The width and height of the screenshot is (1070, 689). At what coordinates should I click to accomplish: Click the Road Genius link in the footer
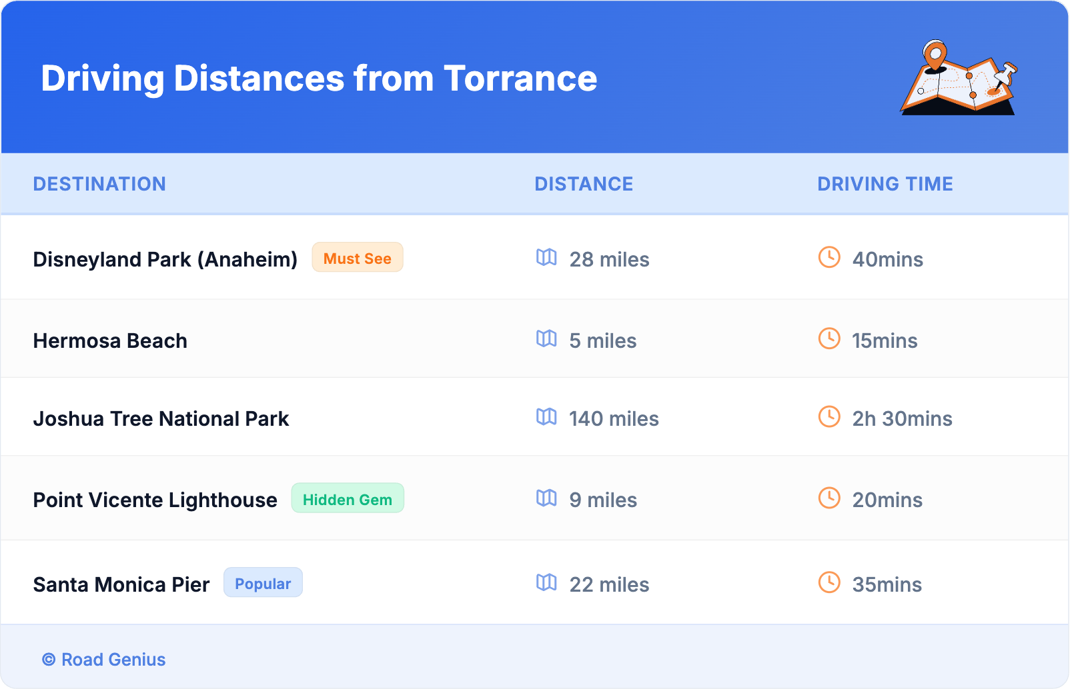112,660
